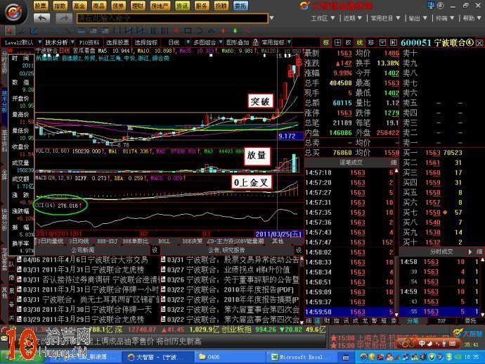This screenshot has height=364, width=485.
Task: Toggle the 移 move button
Action: 371,42
